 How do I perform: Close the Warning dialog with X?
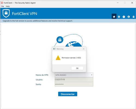84,49
